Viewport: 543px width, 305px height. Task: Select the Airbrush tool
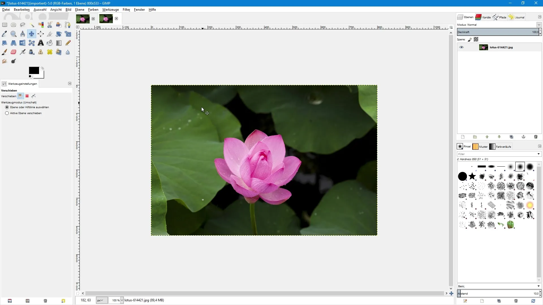tap(23, 52)
